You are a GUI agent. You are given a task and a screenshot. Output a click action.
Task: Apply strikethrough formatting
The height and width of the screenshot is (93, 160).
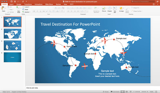[x=44, y=11]
